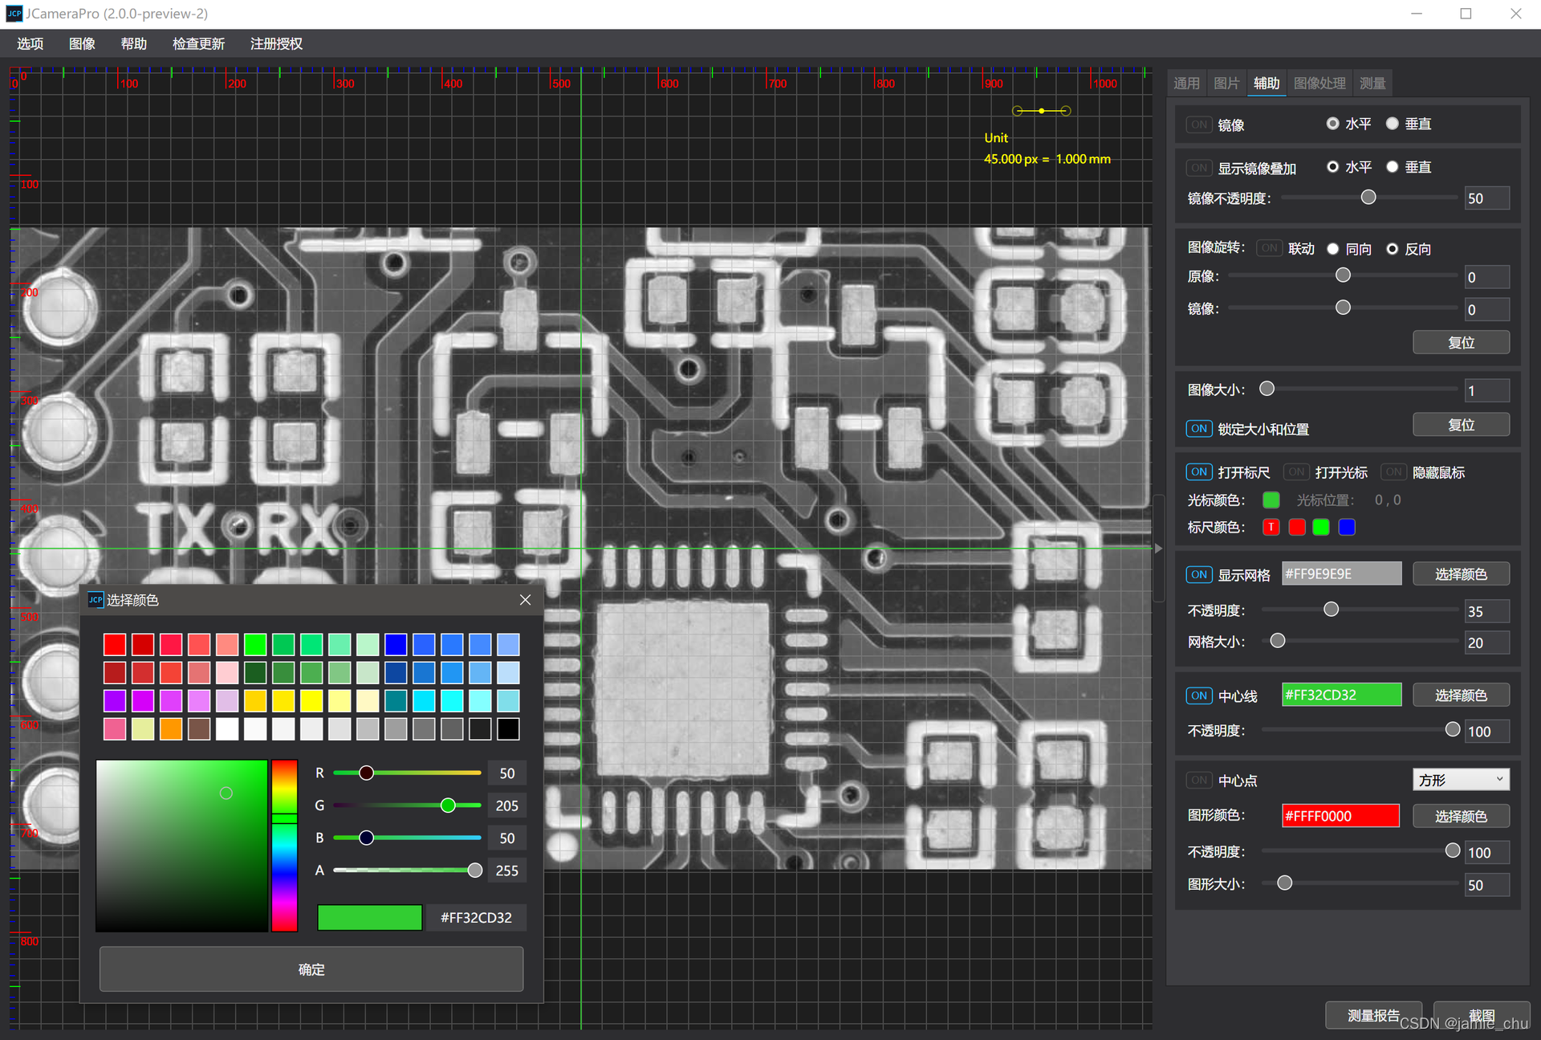The width and height of the screenshot is (1541, 1040).
Task: Toggle the 显示网格 (show grid) ON switch
Action: (1198, 574)
